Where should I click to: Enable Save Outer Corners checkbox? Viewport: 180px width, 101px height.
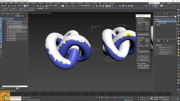[x=159, y=54]
